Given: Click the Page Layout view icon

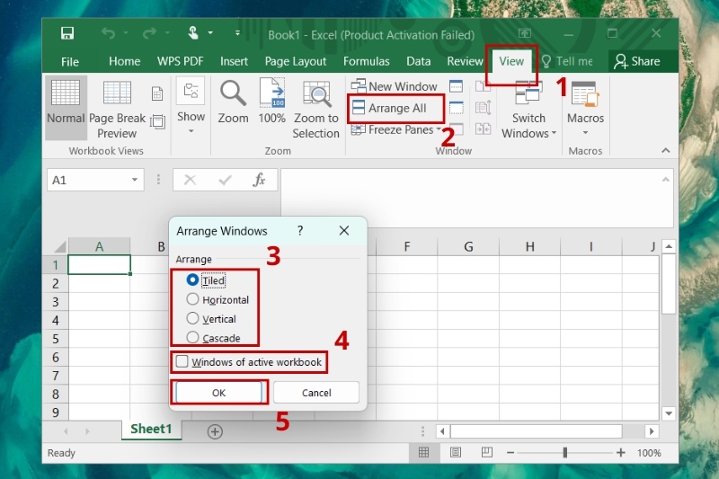Looking at the screenshot, I should [157, 93].
